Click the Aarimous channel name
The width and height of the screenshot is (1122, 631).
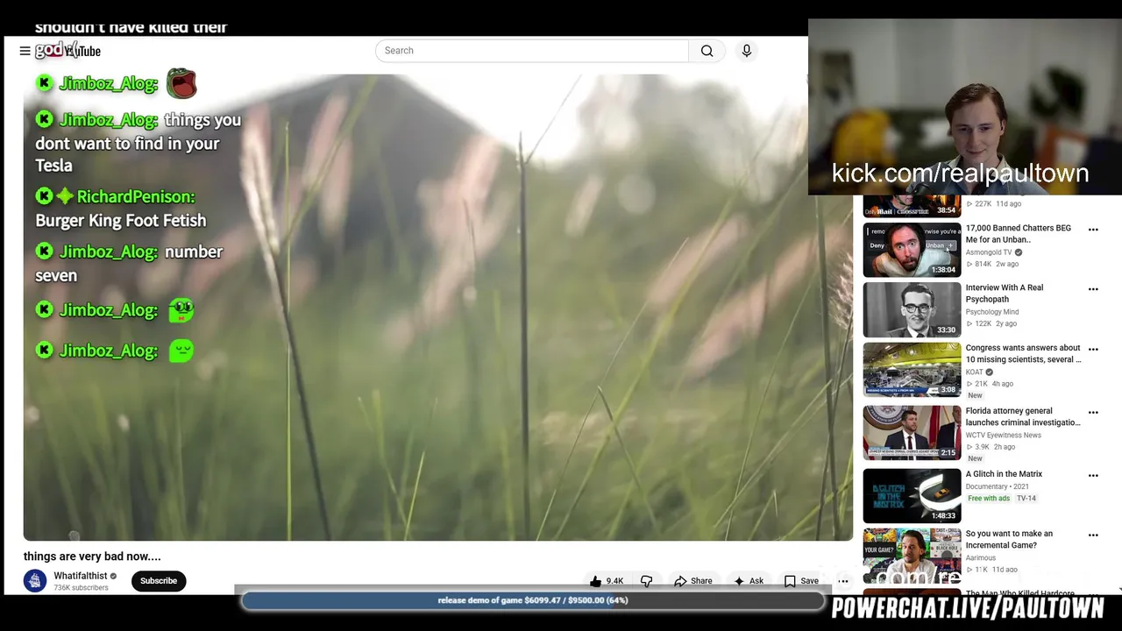pyautogui.click(x=981, y=557)
